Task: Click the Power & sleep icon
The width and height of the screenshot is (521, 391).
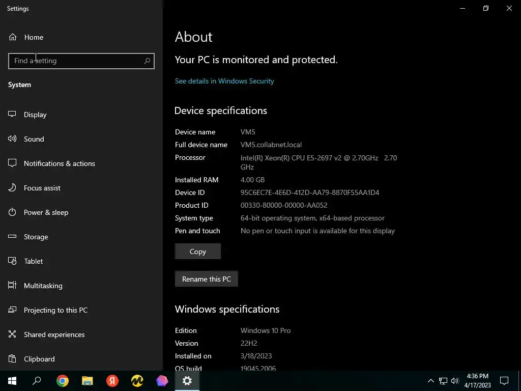Action: 12,212
